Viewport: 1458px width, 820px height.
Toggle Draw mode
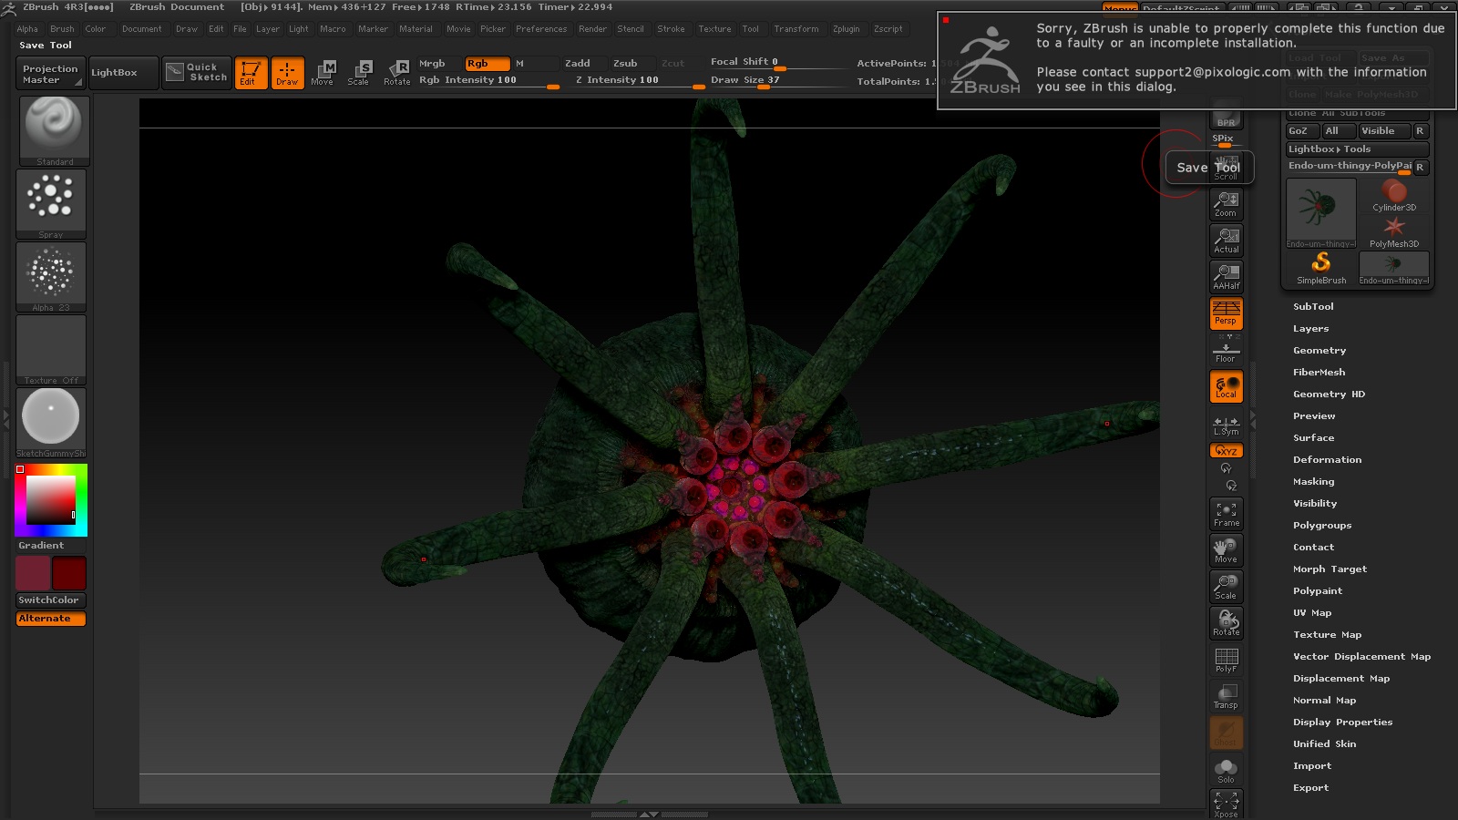(287, 73)
